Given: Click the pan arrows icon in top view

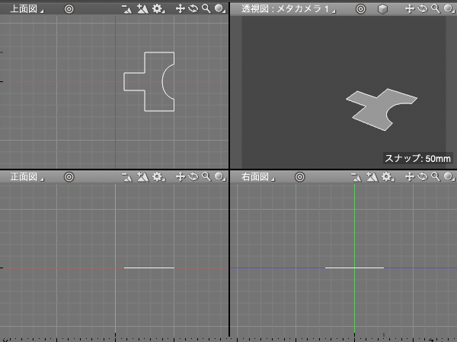Looking at the screenshot, I should pyautogui.click(x=181, y=9).
